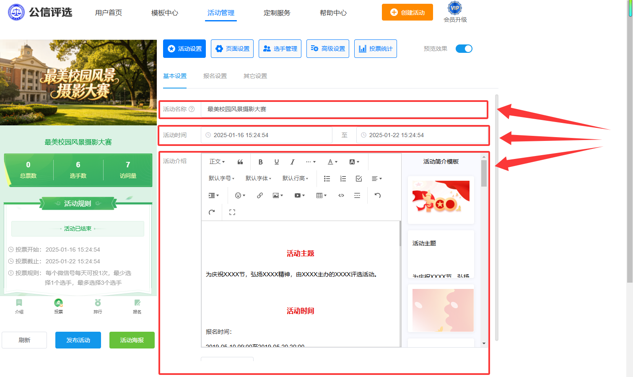Go to 用户首页 in top menu
Screen dimensions: 633x377
pyautogui.click(x=109, y=13)
